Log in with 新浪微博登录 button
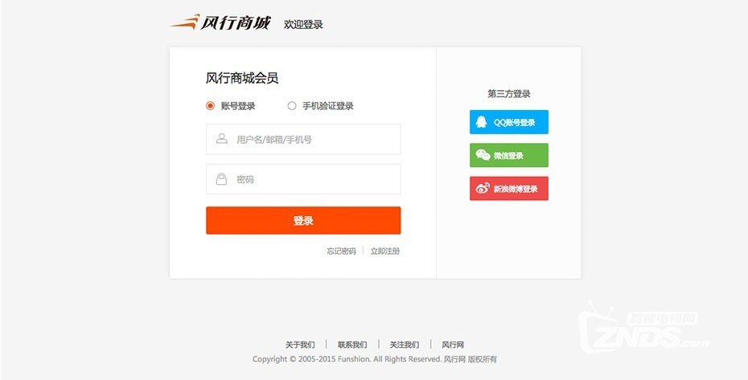The height and width of the screenshot is (380, 748). 509,188
